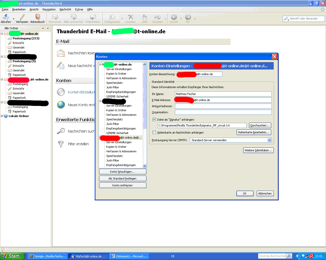
Task: Open the Navigation menu
Action: coord(49,9)
